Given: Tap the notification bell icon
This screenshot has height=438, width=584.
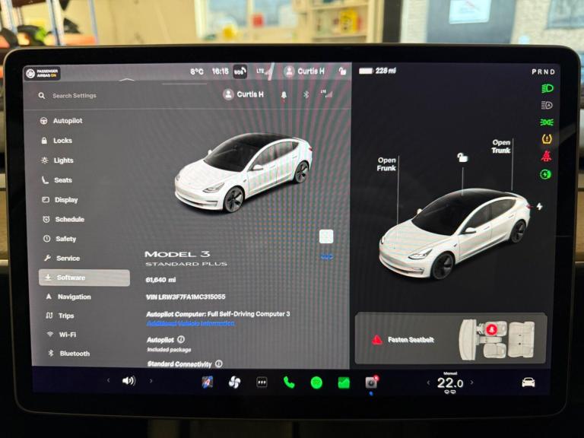Looking at the screenshot, I should click(284, 95).
